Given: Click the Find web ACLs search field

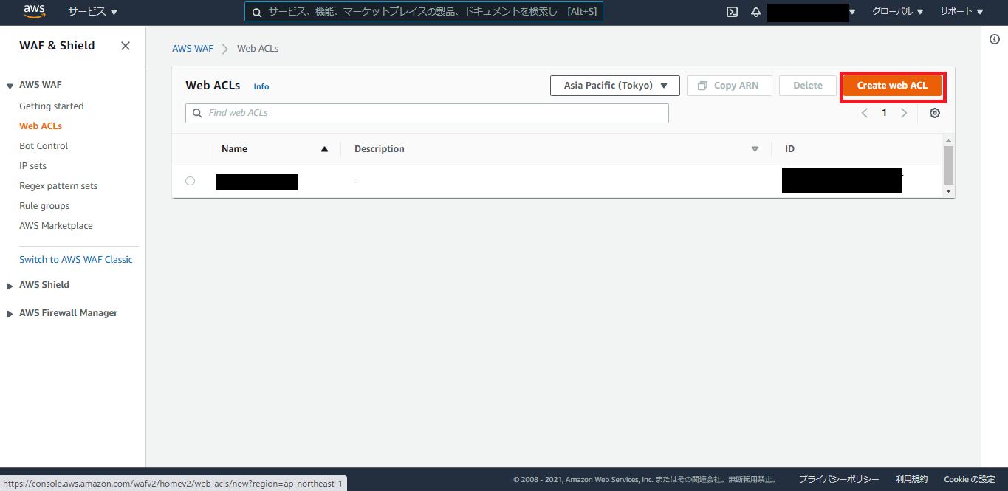Looking at the screenshot, I should 427,113.
